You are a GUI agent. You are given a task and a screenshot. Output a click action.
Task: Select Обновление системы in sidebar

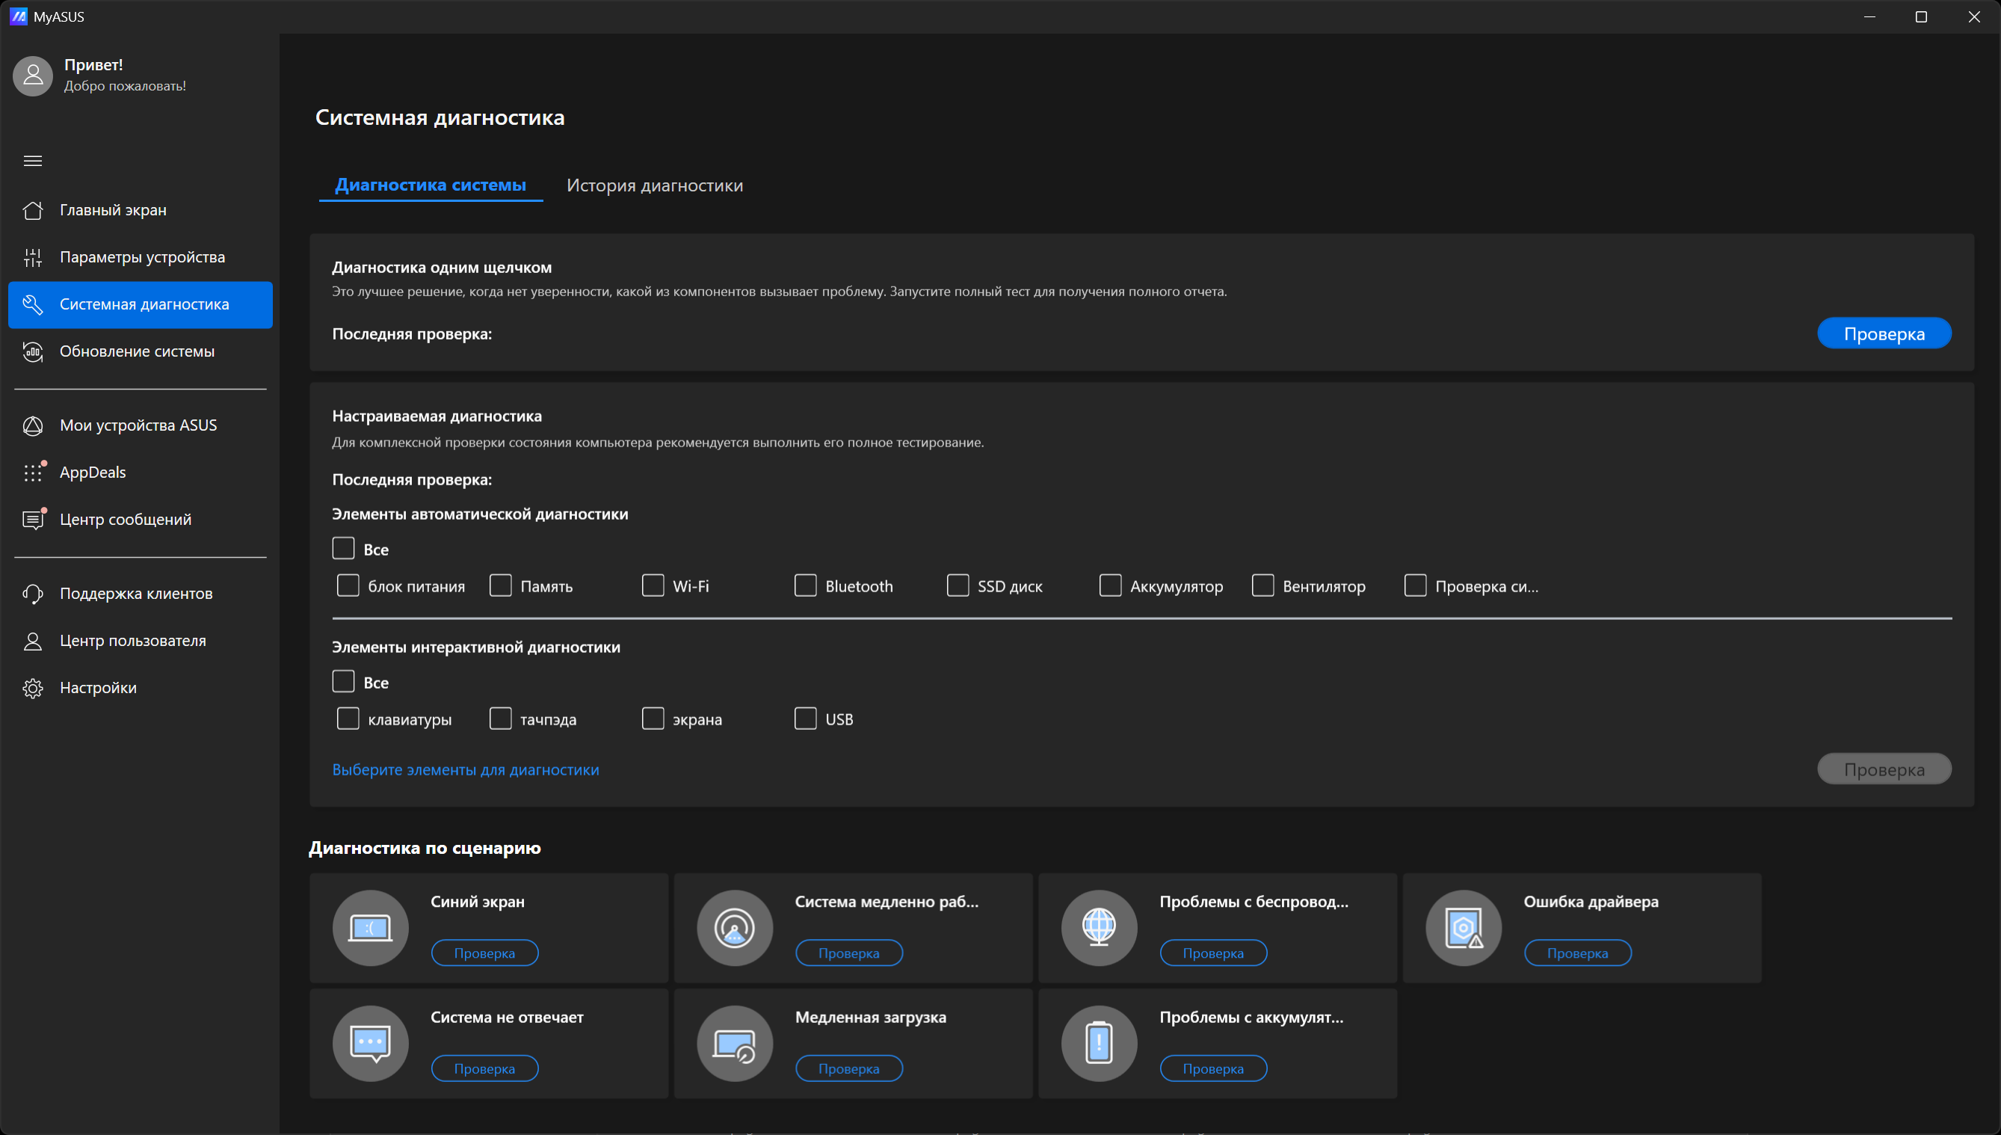click(141, 351)
